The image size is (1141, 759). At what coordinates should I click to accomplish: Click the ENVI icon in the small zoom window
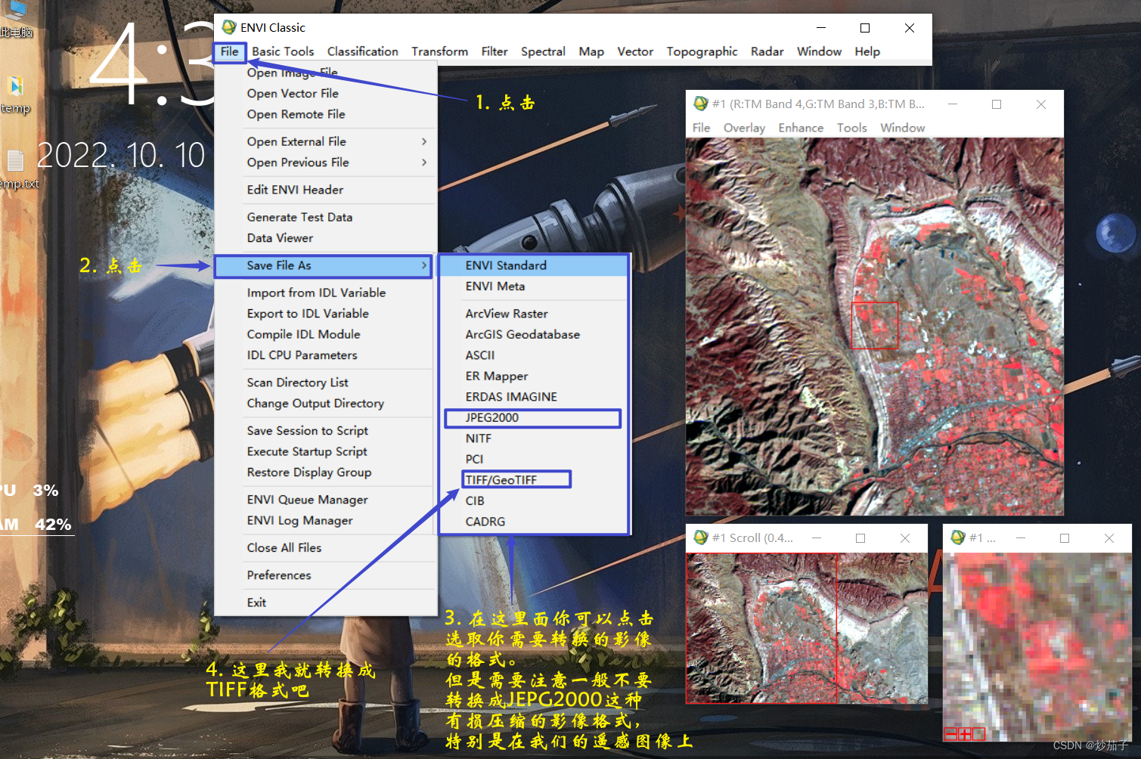(x=957, y=537)
